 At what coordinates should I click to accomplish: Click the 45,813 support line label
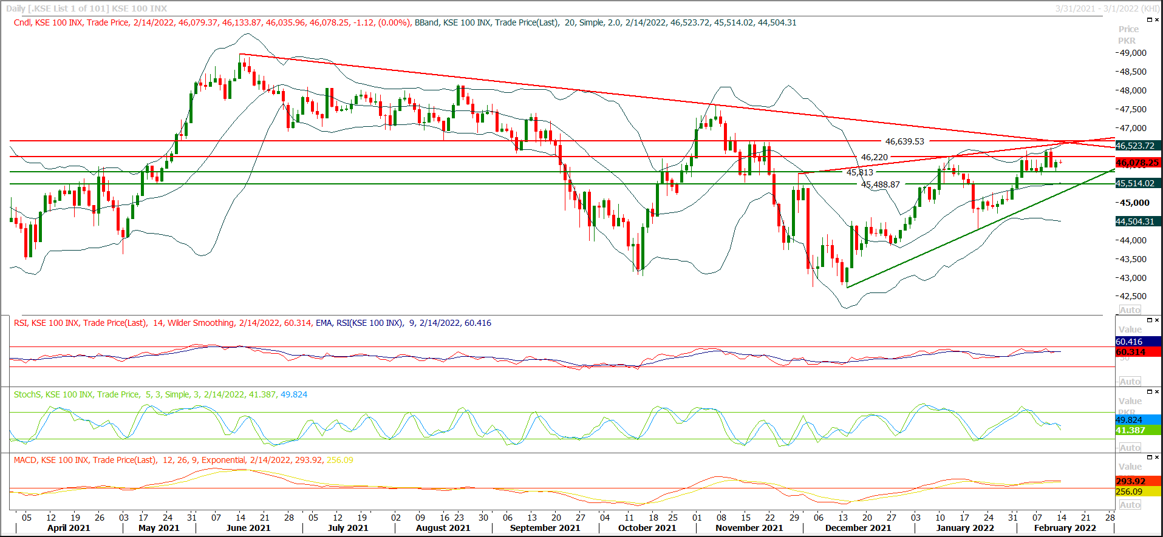[860, 172]
